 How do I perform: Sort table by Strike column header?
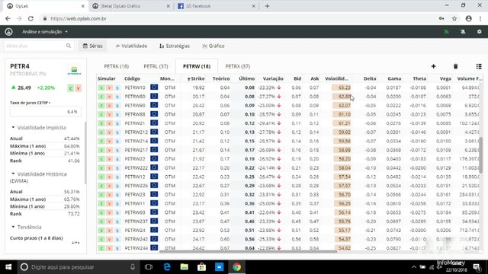tap(196, 79)
